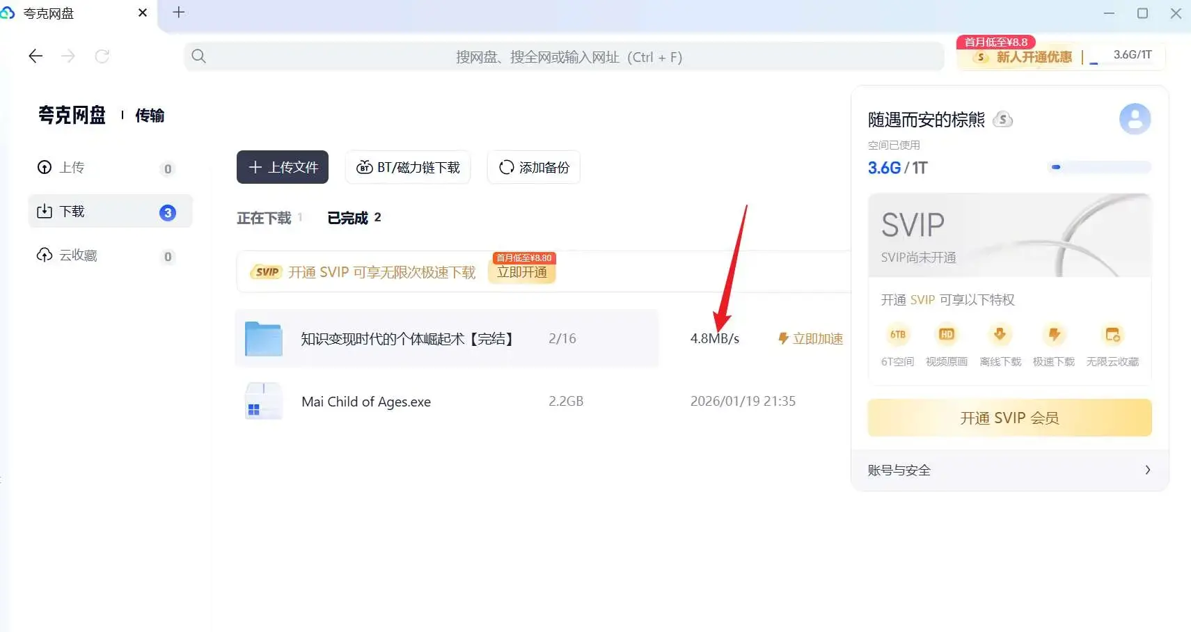1191x632 pixels.
Task: View the 无限云收藏 SVIP privilege icon
Action: (1113, 335)
